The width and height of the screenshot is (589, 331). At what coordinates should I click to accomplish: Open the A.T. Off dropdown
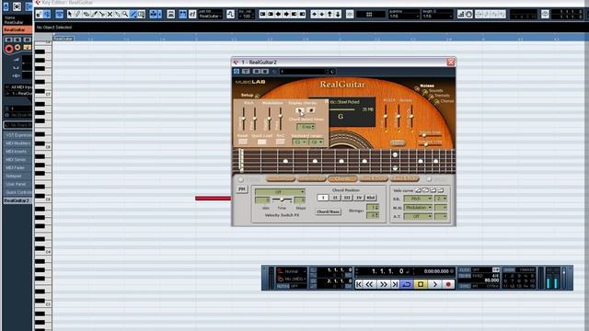click(x=418, y=217)
